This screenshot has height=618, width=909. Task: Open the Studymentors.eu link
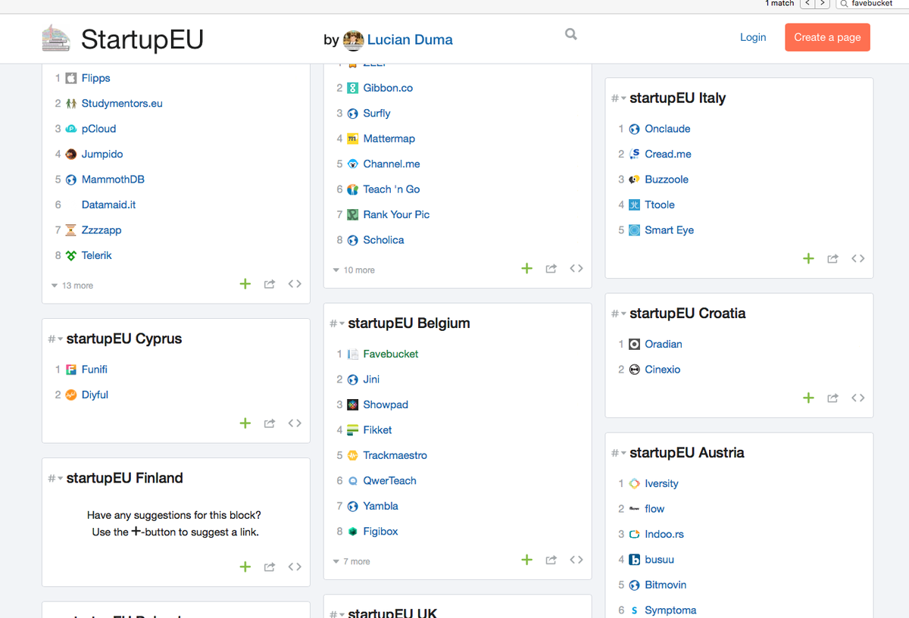pyautogui.click(x=122, y=103)
